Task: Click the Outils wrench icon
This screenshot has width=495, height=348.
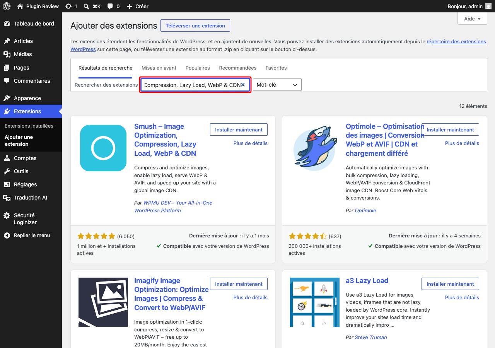Action: point(7,171)
